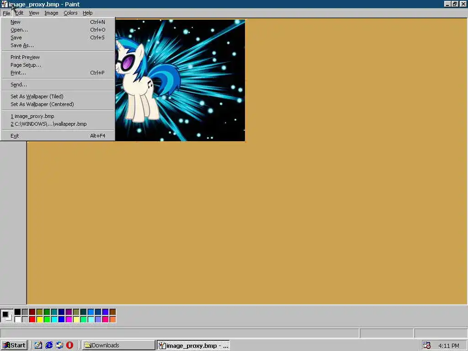
Task: Open the Help menu
Action: (x=87, y=13)
